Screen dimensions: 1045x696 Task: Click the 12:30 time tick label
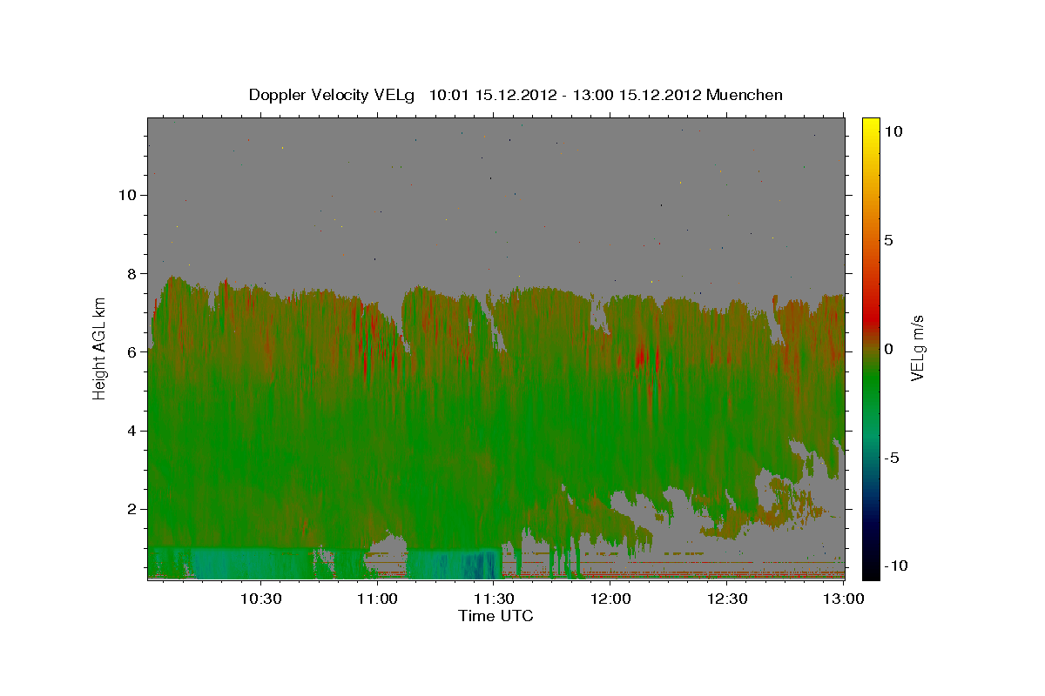click(x=727, y=599)
